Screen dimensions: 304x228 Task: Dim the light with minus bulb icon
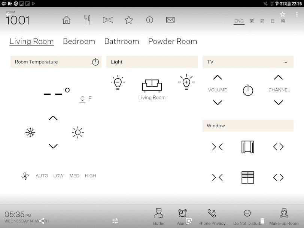118,83
